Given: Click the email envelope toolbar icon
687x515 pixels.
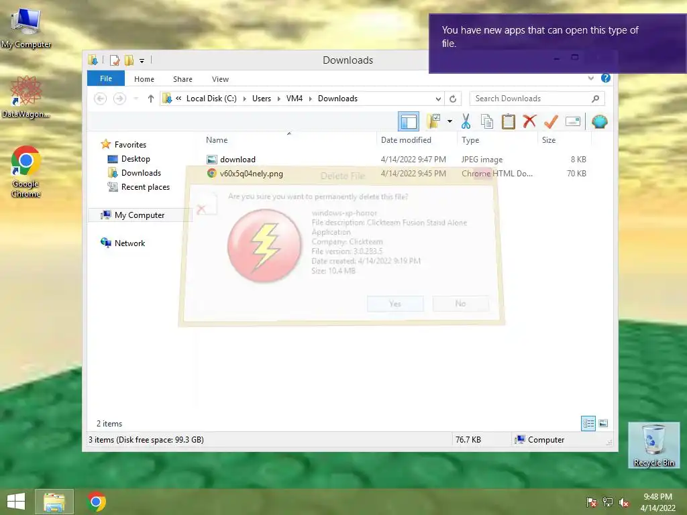Looking at the screenshot, I should pos(573,121).
